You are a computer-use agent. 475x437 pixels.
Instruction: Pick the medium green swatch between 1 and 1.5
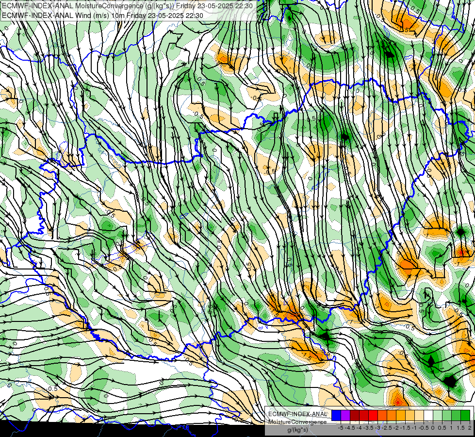pyautogui.click(x=456, y=415)
